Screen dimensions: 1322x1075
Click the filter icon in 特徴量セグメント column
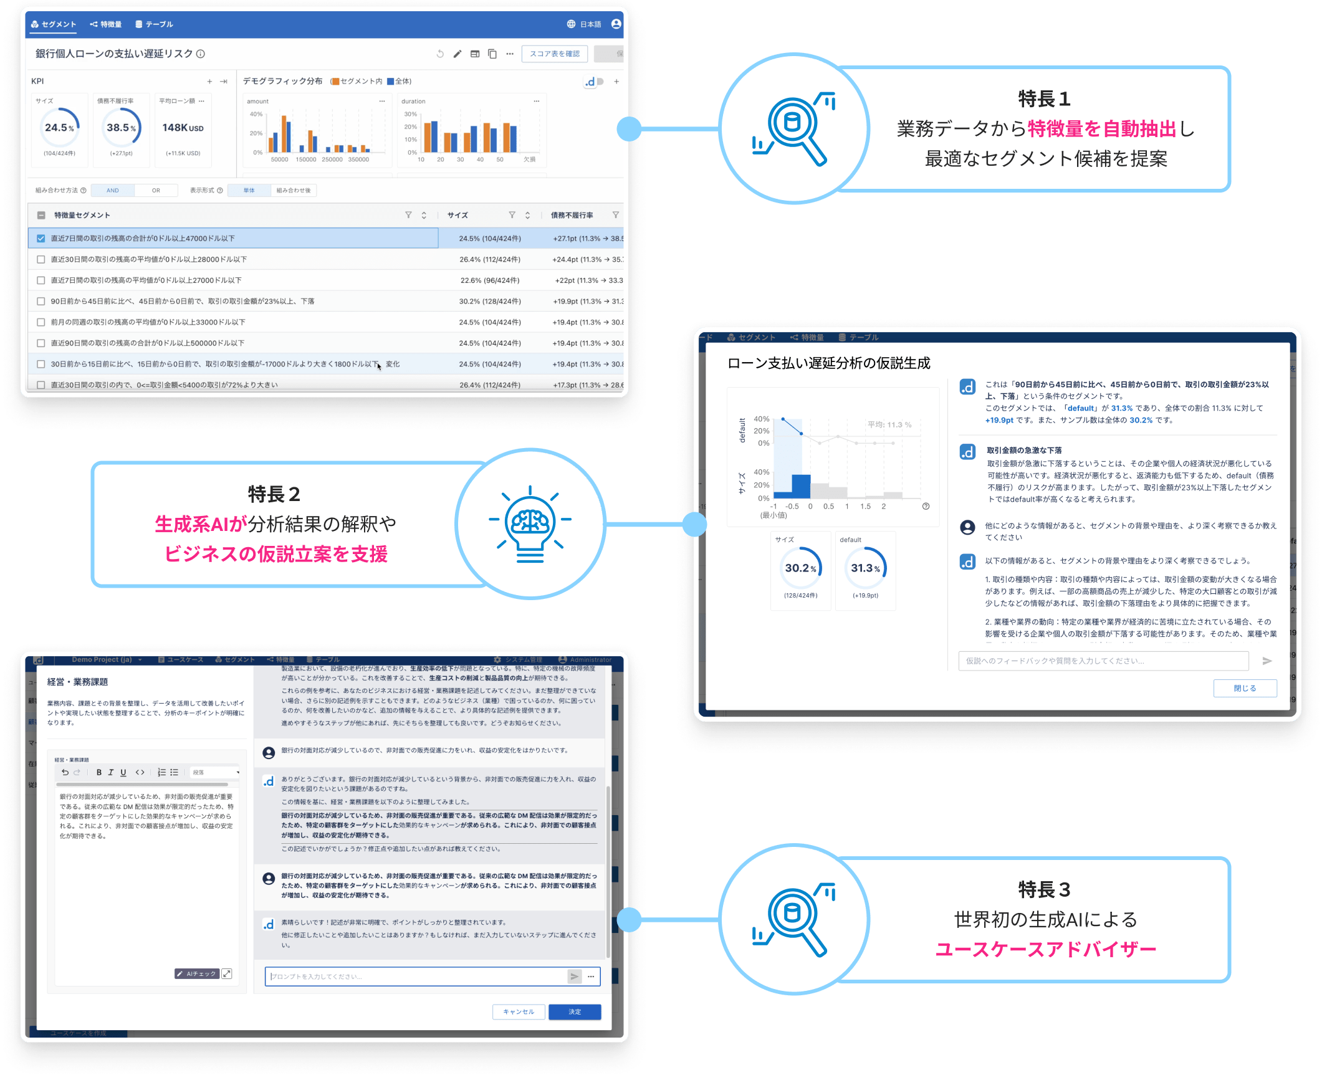(408, 216)
